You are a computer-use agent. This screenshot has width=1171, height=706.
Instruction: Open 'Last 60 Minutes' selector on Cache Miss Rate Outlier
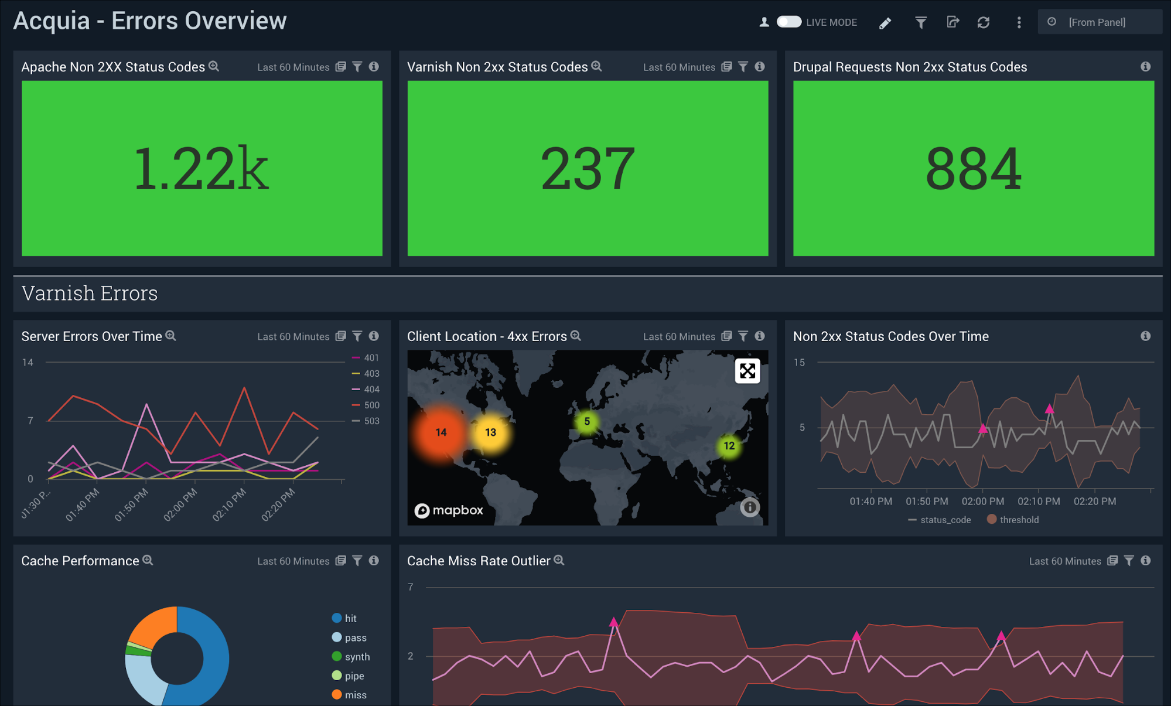click(1064, 561)
